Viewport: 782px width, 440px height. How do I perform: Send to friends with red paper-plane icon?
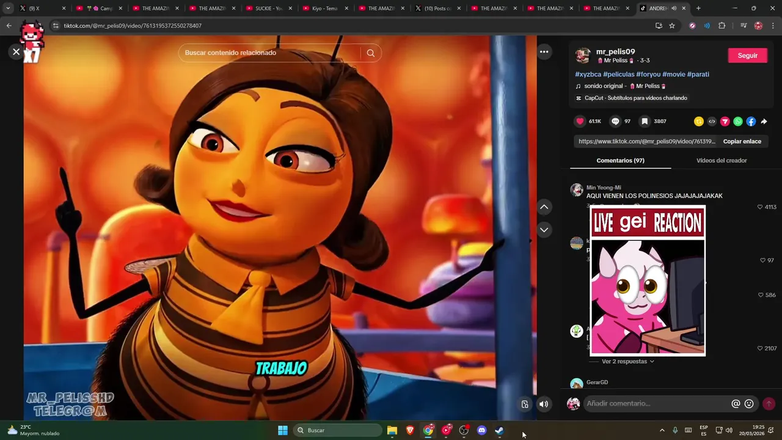725,122
